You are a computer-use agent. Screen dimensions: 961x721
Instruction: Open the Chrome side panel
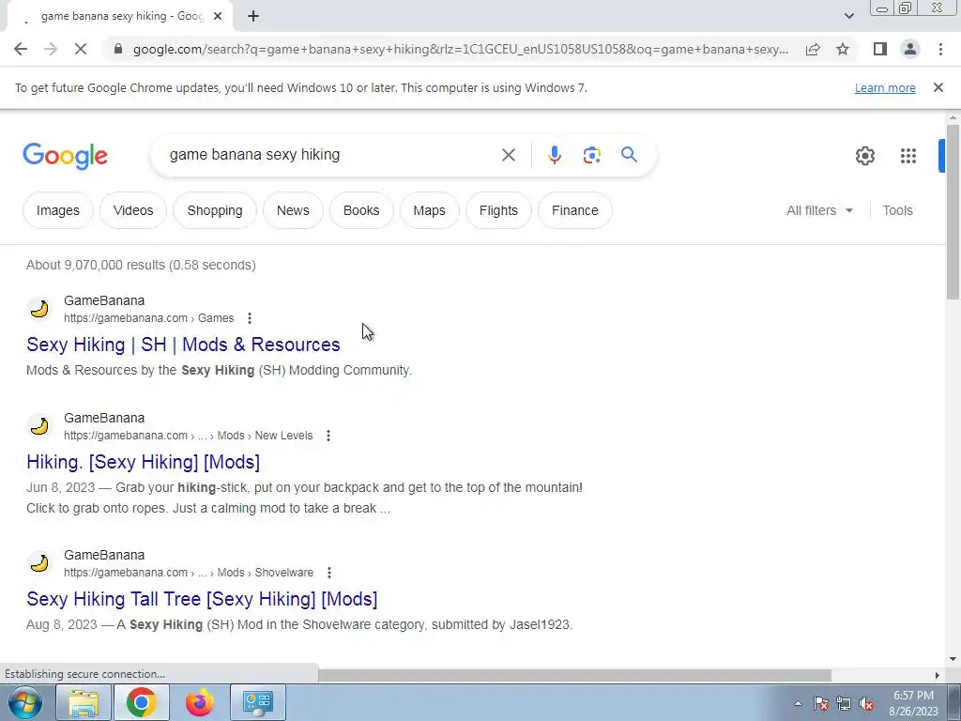coord(880,49)
